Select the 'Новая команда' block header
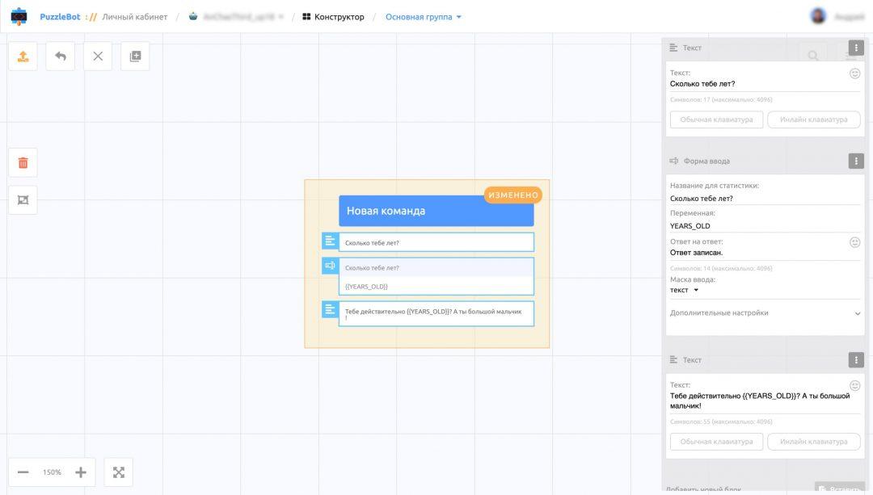 tap(436, 211)
